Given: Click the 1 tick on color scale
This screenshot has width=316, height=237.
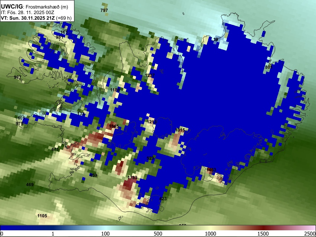Looking at the screenshot, I should click(53, 234).
